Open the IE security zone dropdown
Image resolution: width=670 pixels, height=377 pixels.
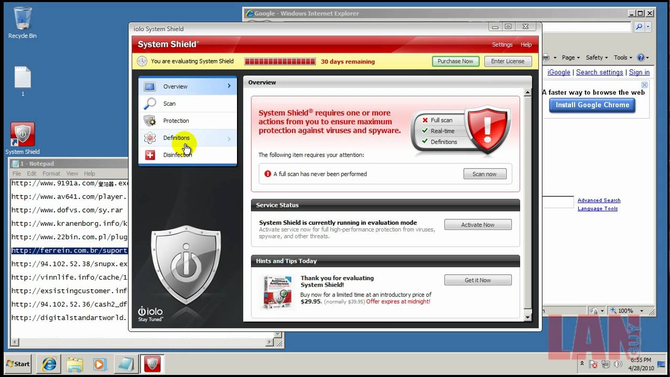[603, 311]
